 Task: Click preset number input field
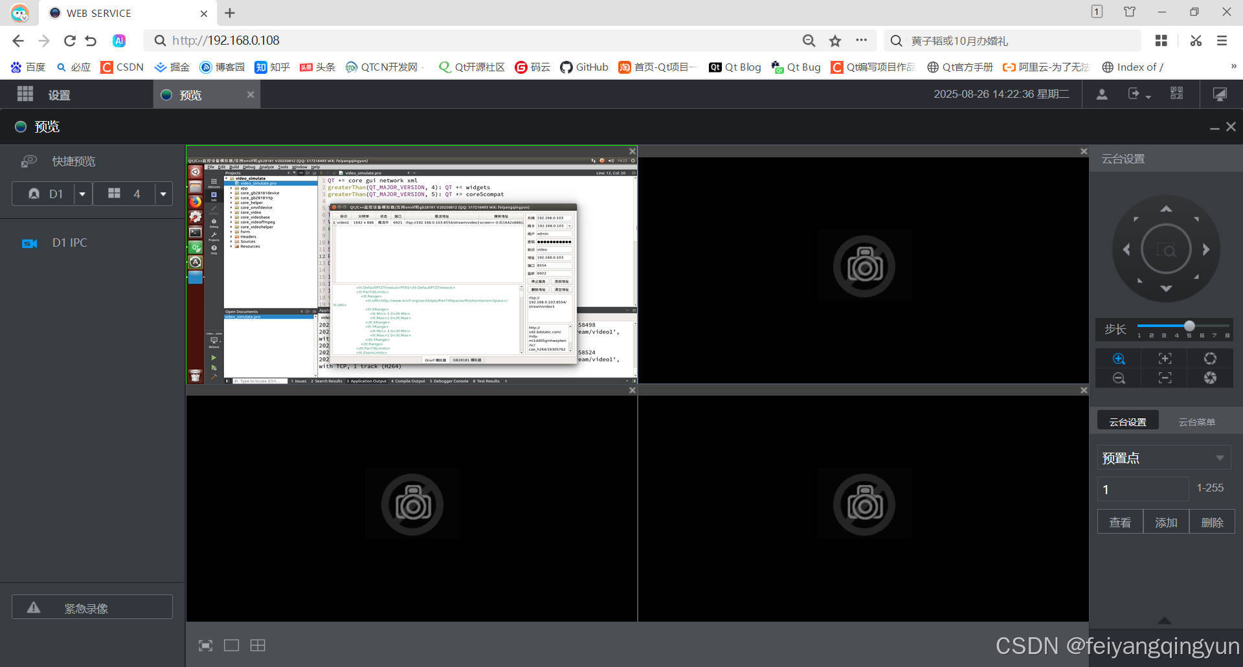pyautogui.click(x=1143, y=489)
